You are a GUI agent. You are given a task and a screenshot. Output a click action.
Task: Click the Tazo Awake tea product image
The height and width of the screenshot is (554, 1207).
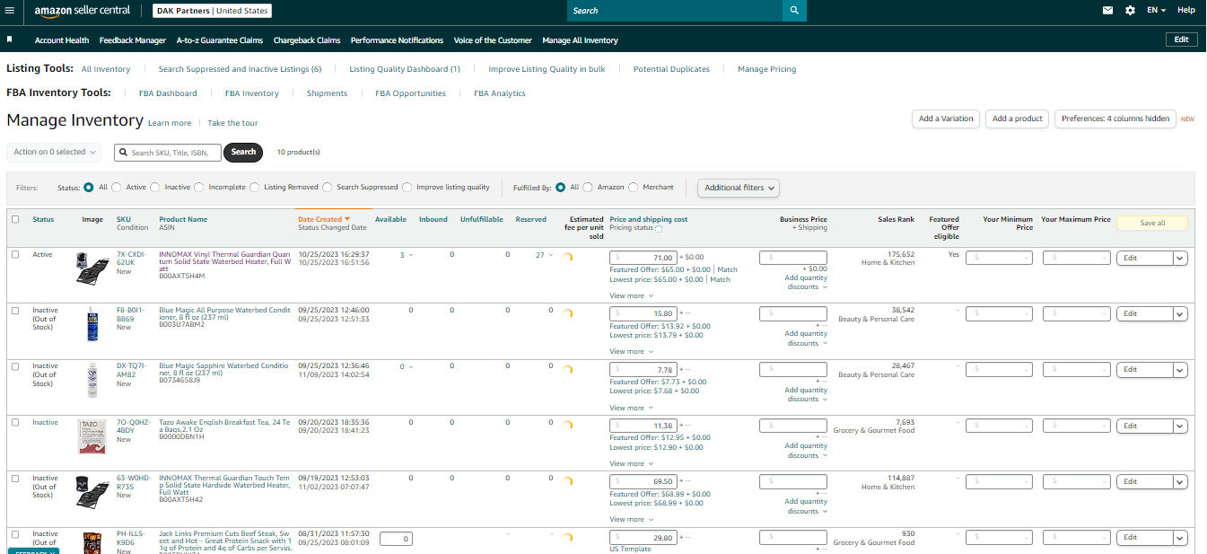(x=92, y=436)
